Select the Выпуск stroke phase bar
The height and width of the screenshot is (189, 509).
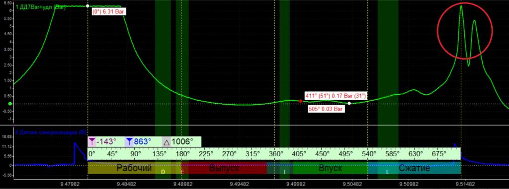point(224,168)
